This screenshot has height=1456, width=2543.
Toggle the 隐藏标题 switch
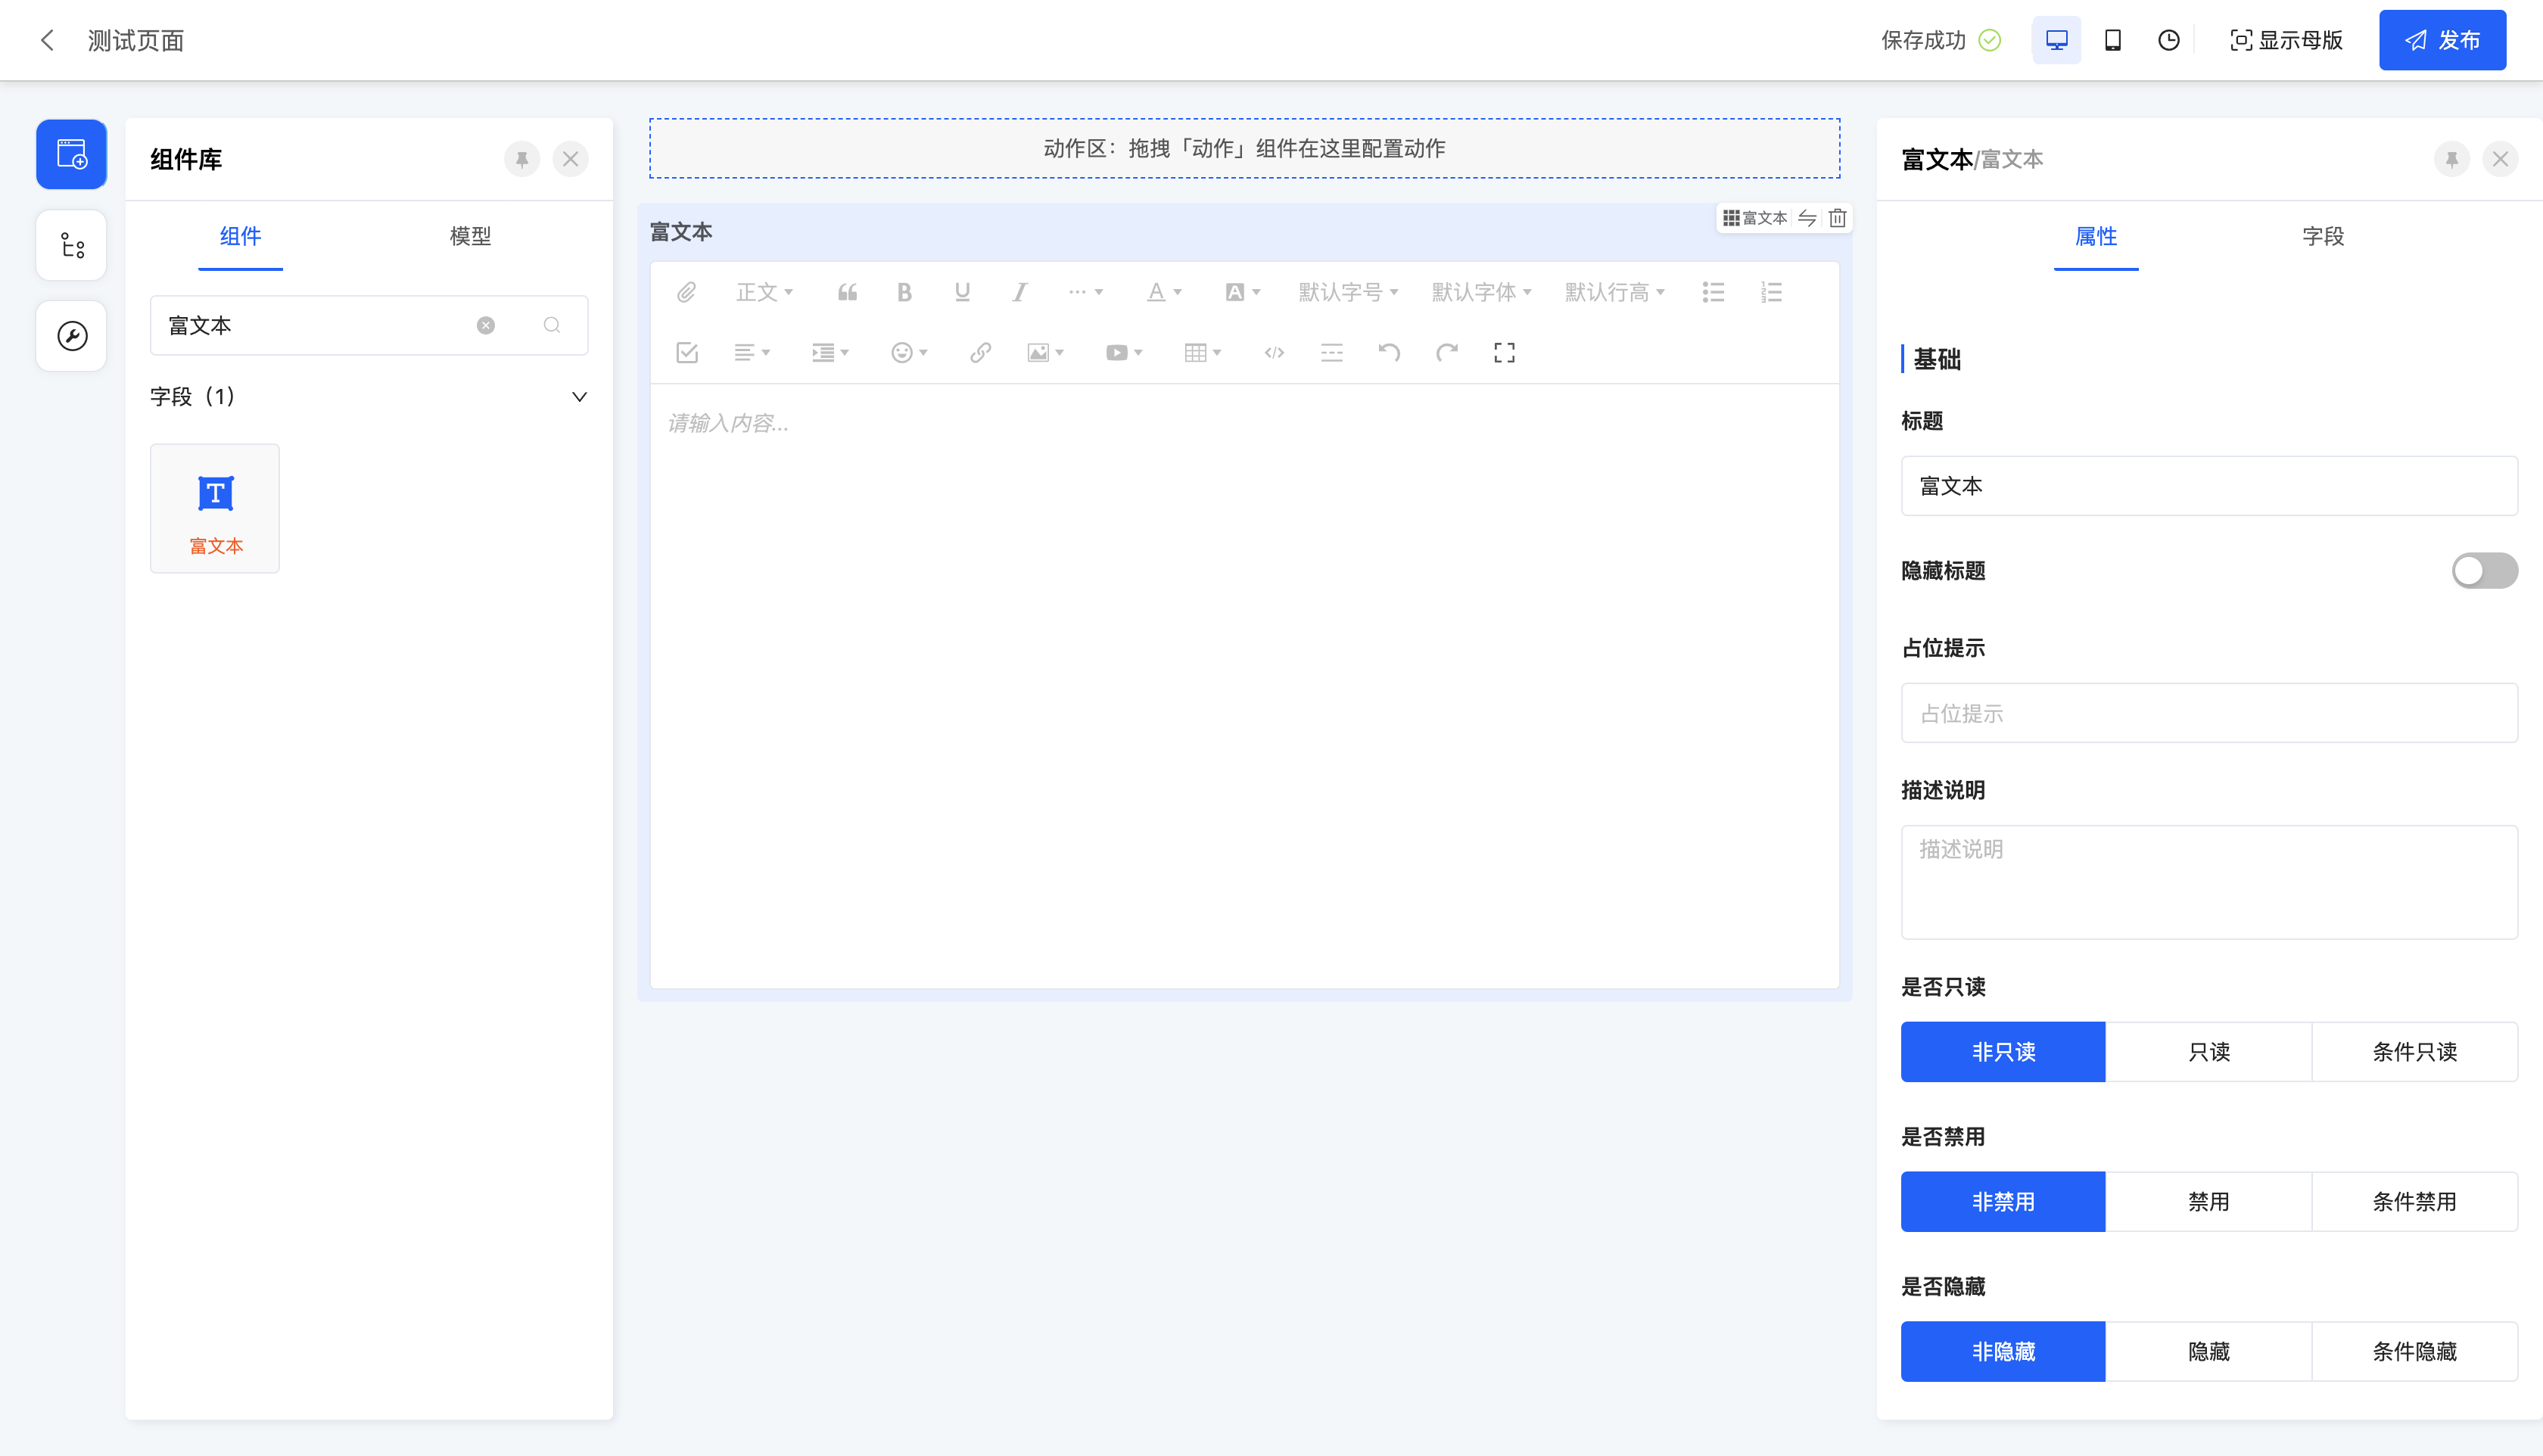2483,571
